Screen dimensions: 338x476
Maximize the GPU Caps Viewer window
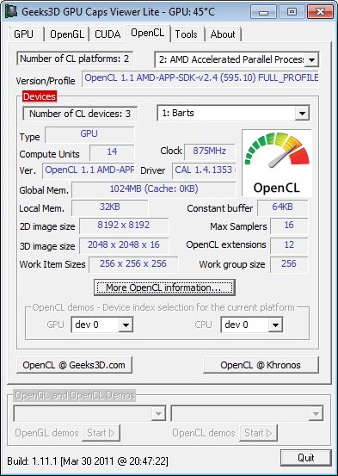[x=291, y=12]
